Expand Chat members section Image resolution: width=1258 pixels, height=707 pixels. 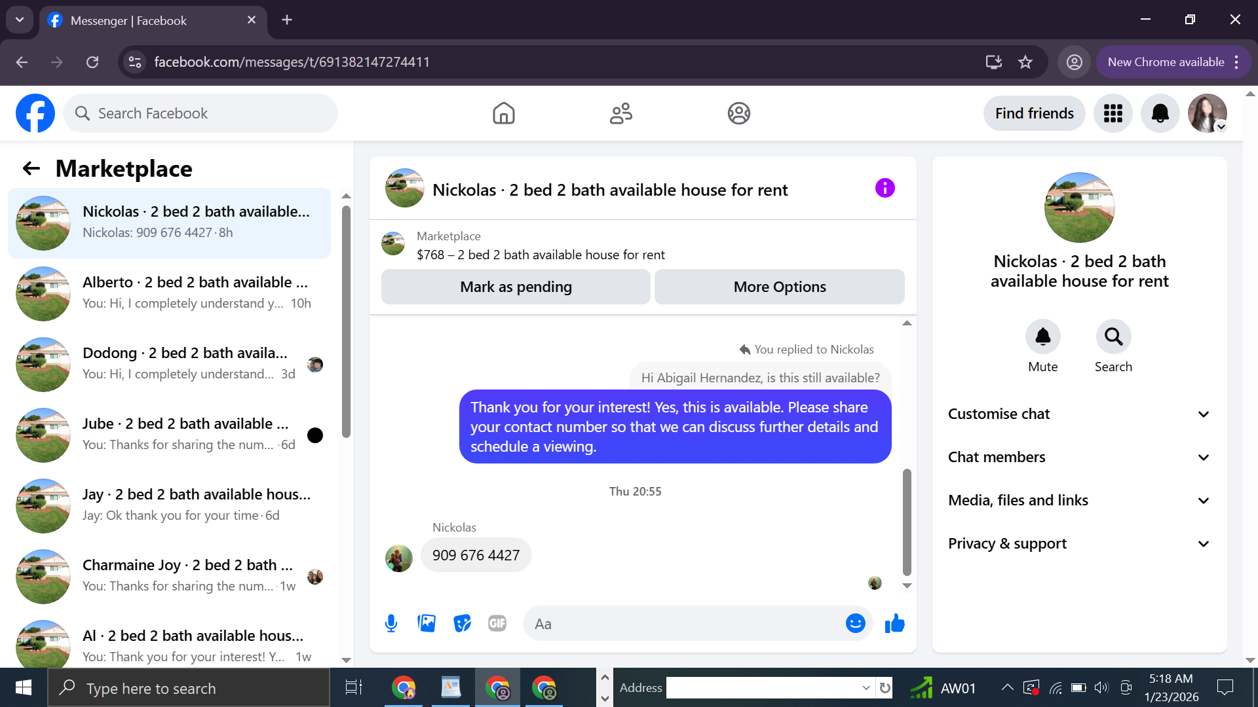tap(1079, 457)
